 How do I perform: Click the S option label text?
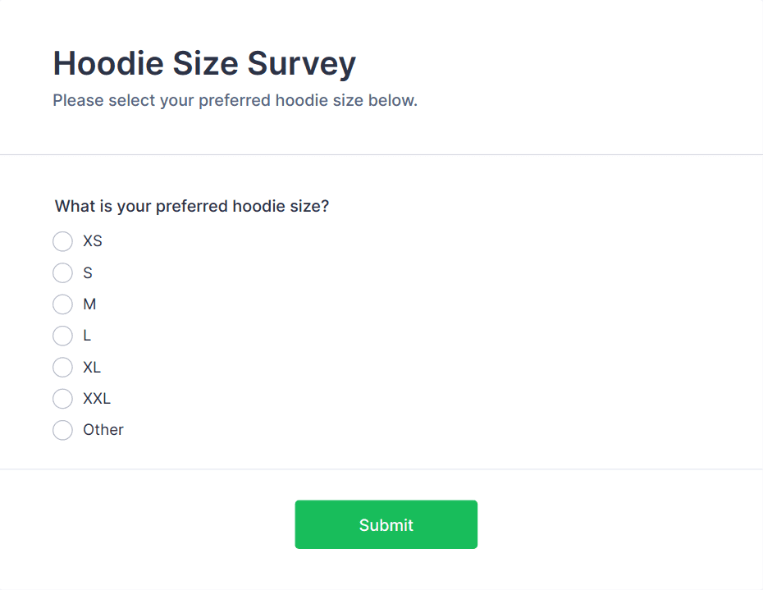(x=88, y=272)
